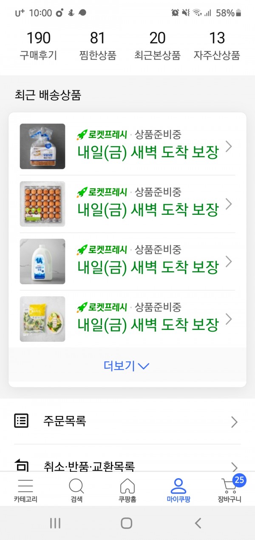Open 13 자주산상품 frequently bought
The width and height of the screenshot is (255, 540).
217,46
